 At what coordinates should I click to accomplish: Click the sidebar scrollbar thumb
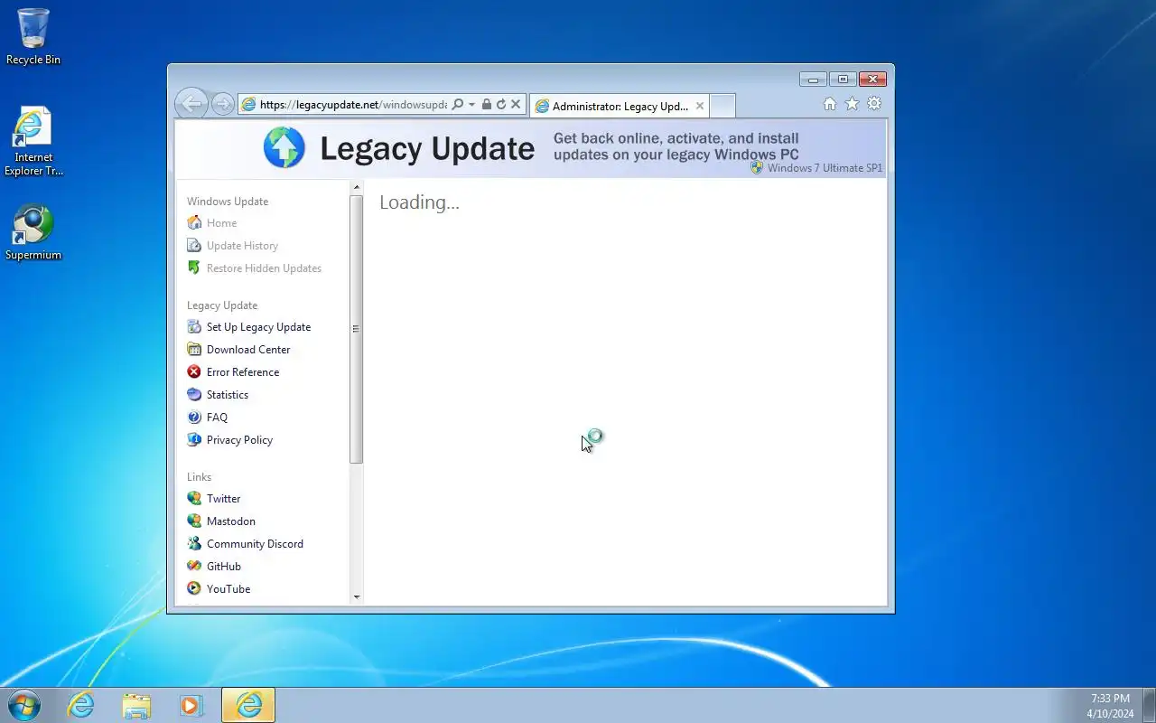356,329
